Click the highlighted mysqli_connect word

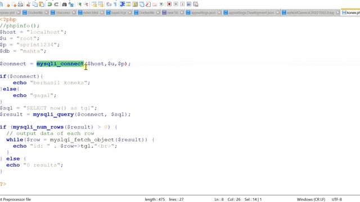60,63
